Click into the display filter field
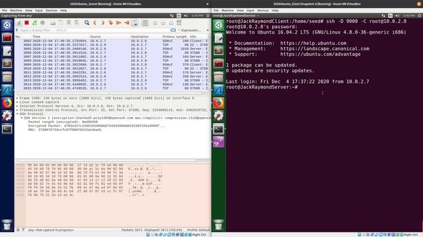423x237 pixels. click(x=95, y=30)
